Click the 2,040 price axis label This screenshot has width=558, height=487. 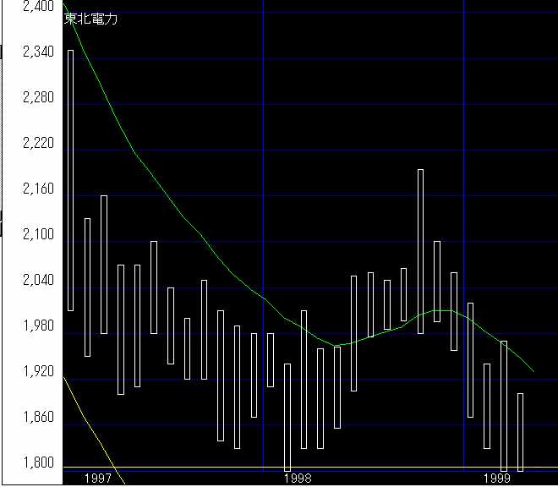(37, 281)
